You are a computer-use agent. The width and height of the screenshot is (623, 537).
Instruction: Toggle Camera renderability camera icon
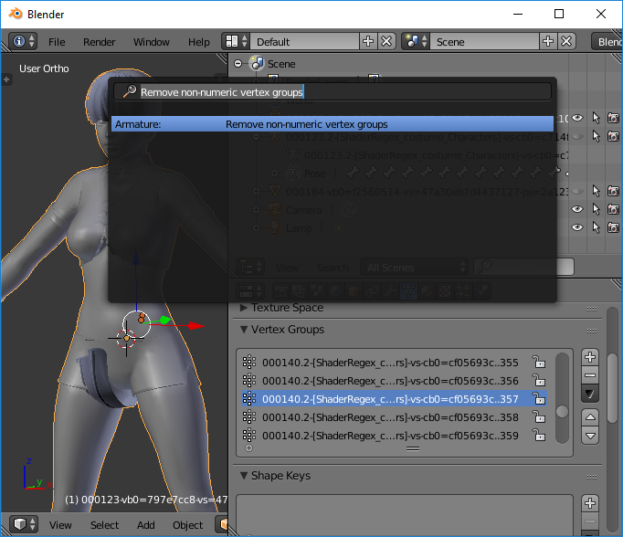[x=614, y=209]
